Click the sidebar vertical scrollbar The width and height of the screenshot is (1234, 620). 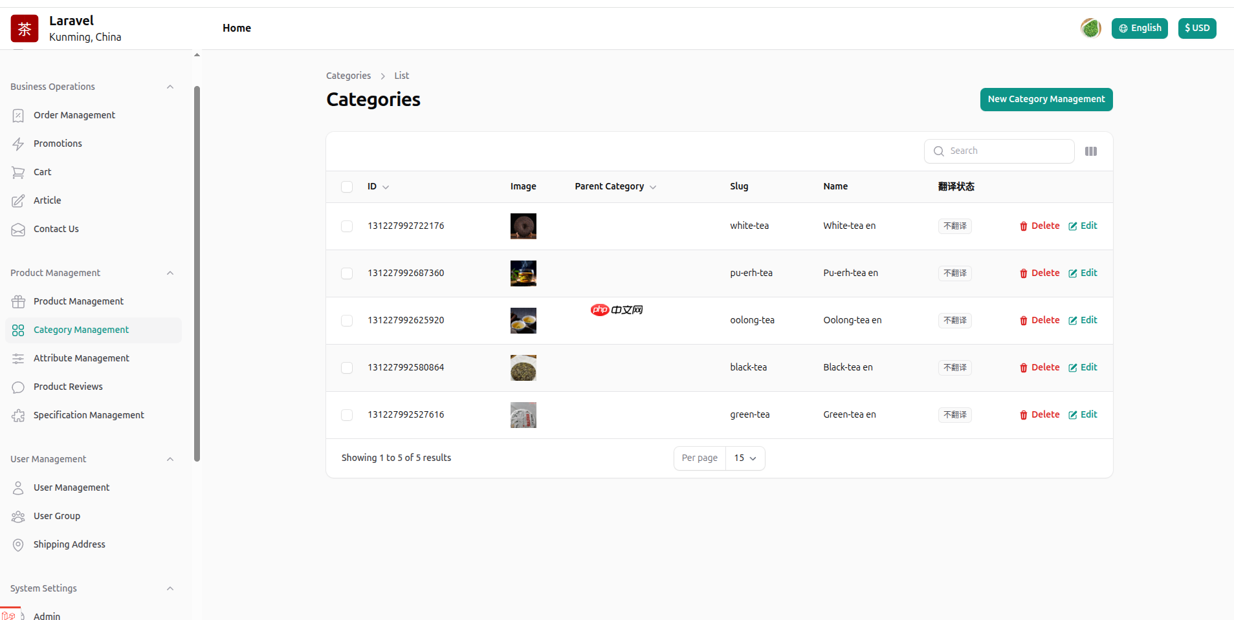(197, 272)
